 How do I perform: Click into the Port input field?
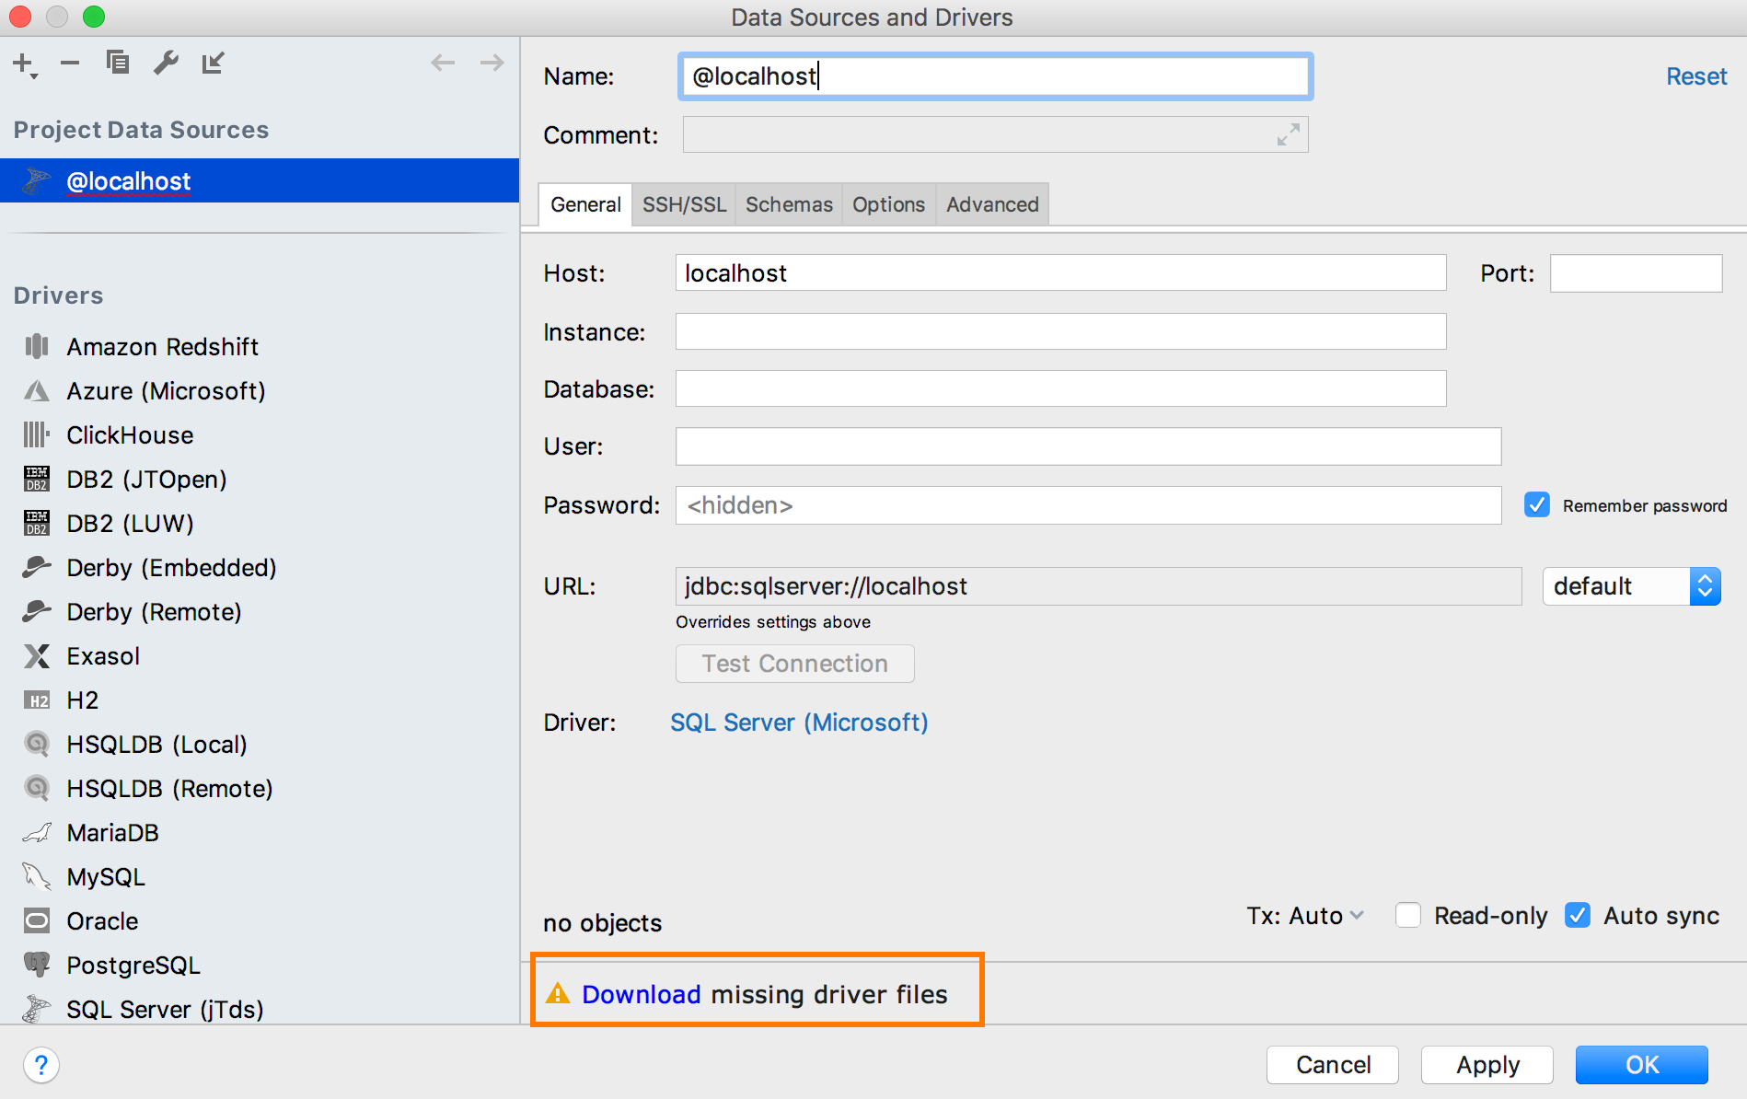point(1636,273)
